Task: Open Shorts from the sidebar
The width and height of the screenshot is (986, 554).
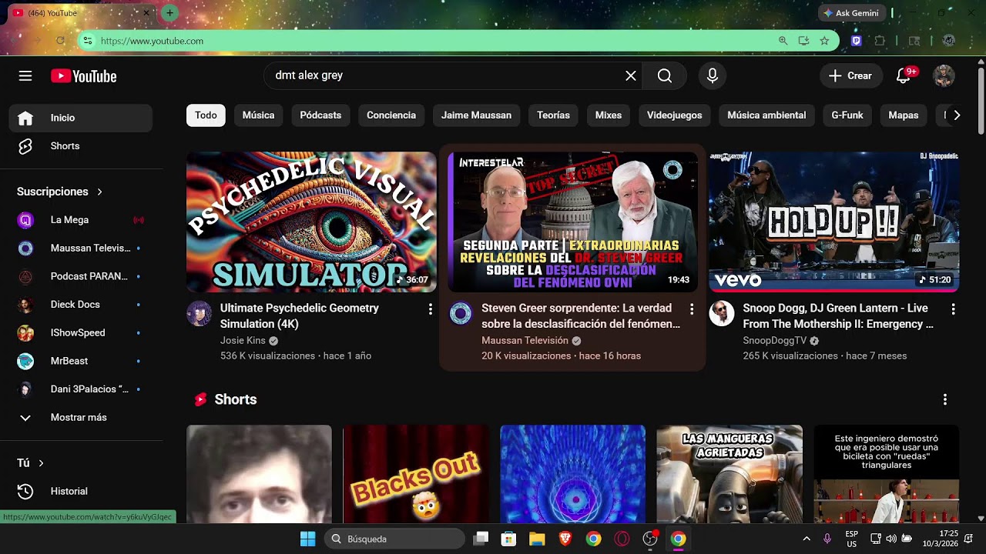Action: click(x=81, y=146)
